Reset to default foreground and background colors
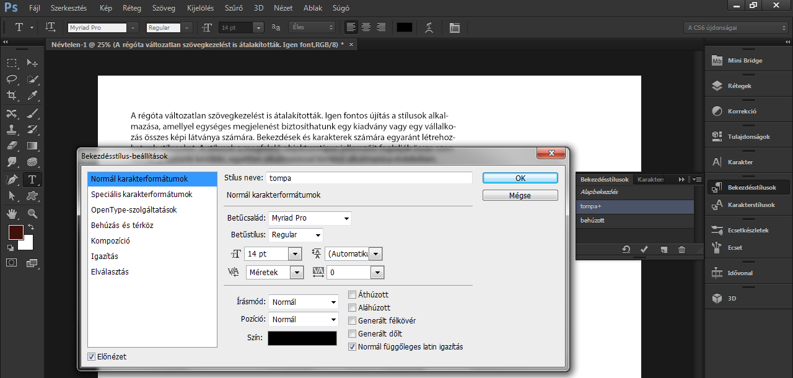This screenshot has width=793, height=378. (10, 247)
